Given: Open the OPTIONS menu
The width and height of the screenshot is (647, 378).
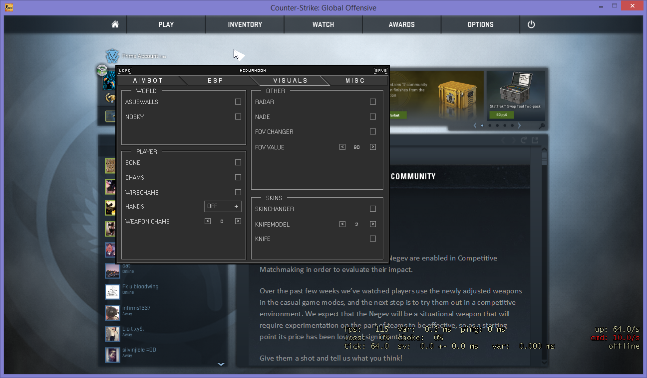Looking at the screenshot, I should pos(481,24).
